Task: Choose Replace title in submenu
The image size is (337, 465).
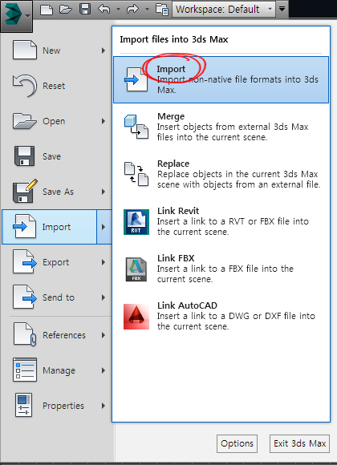Action: (173, 164)
